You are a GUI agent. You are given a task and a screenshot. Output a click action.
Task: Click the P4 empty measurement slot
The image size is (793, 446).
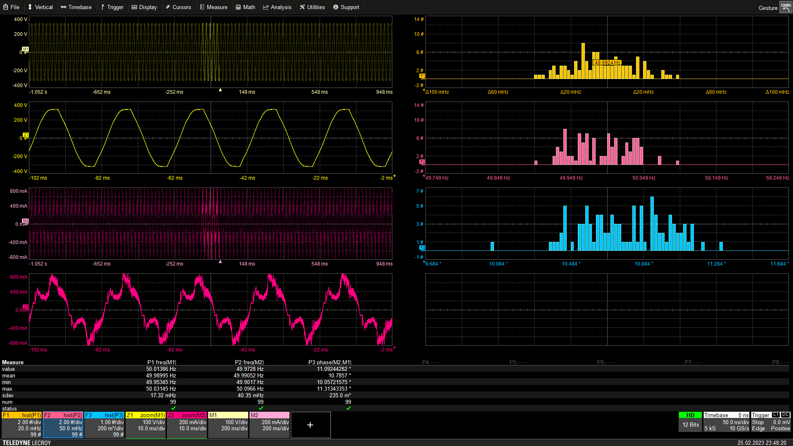[x=430, y=362]
